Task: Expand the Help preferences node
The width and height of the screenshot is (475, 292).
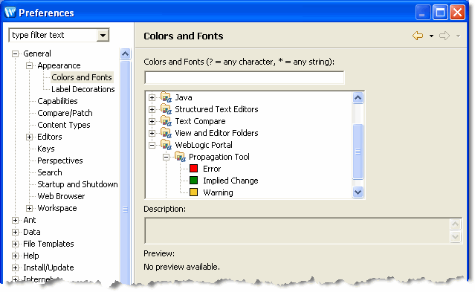Action: point(15,256)
